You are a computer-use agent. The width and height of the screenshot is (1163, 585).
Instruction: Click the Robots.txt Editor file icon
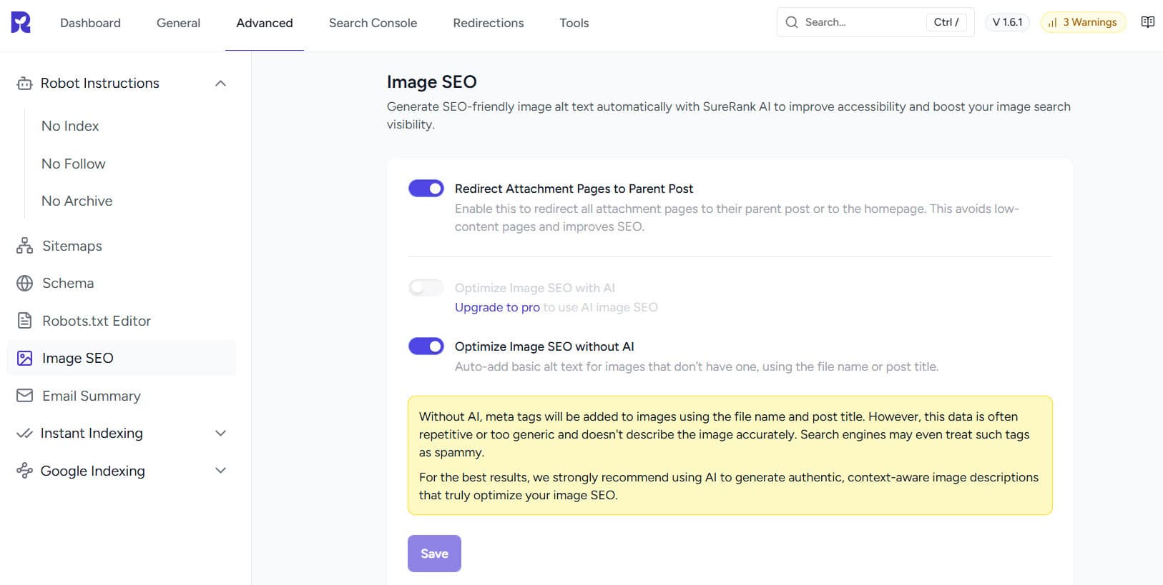click(x=24, y=321)
